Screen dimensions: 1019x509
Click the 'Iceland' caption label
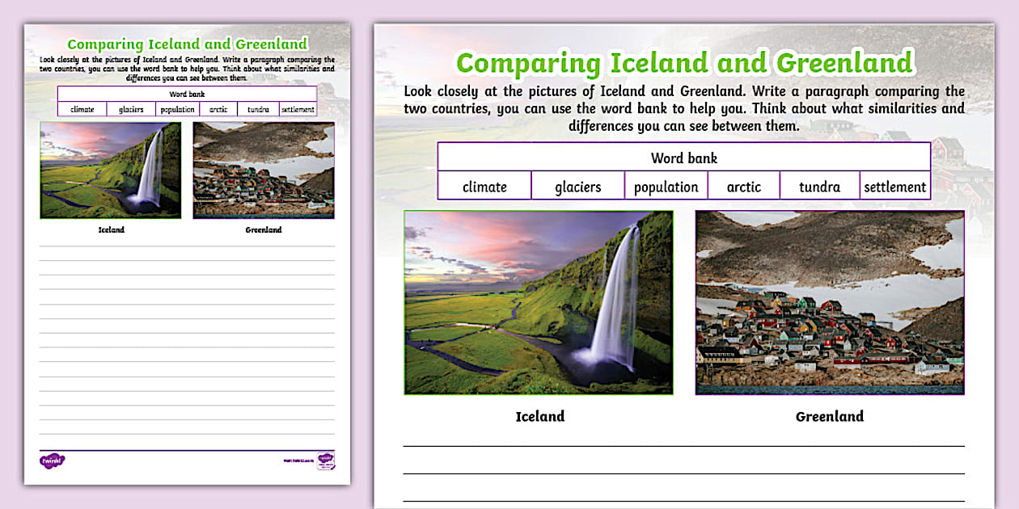(539, 416)
